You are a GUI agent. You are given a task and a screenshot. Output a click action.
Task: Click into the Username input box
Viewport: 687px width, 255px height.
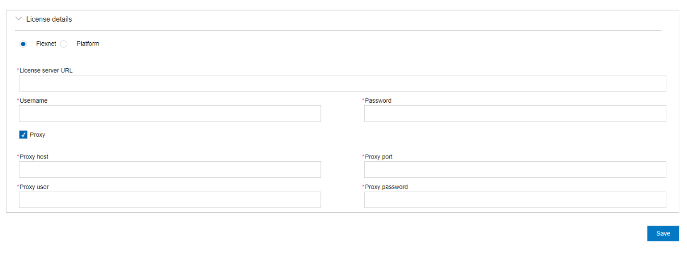(x=170, y=113)
